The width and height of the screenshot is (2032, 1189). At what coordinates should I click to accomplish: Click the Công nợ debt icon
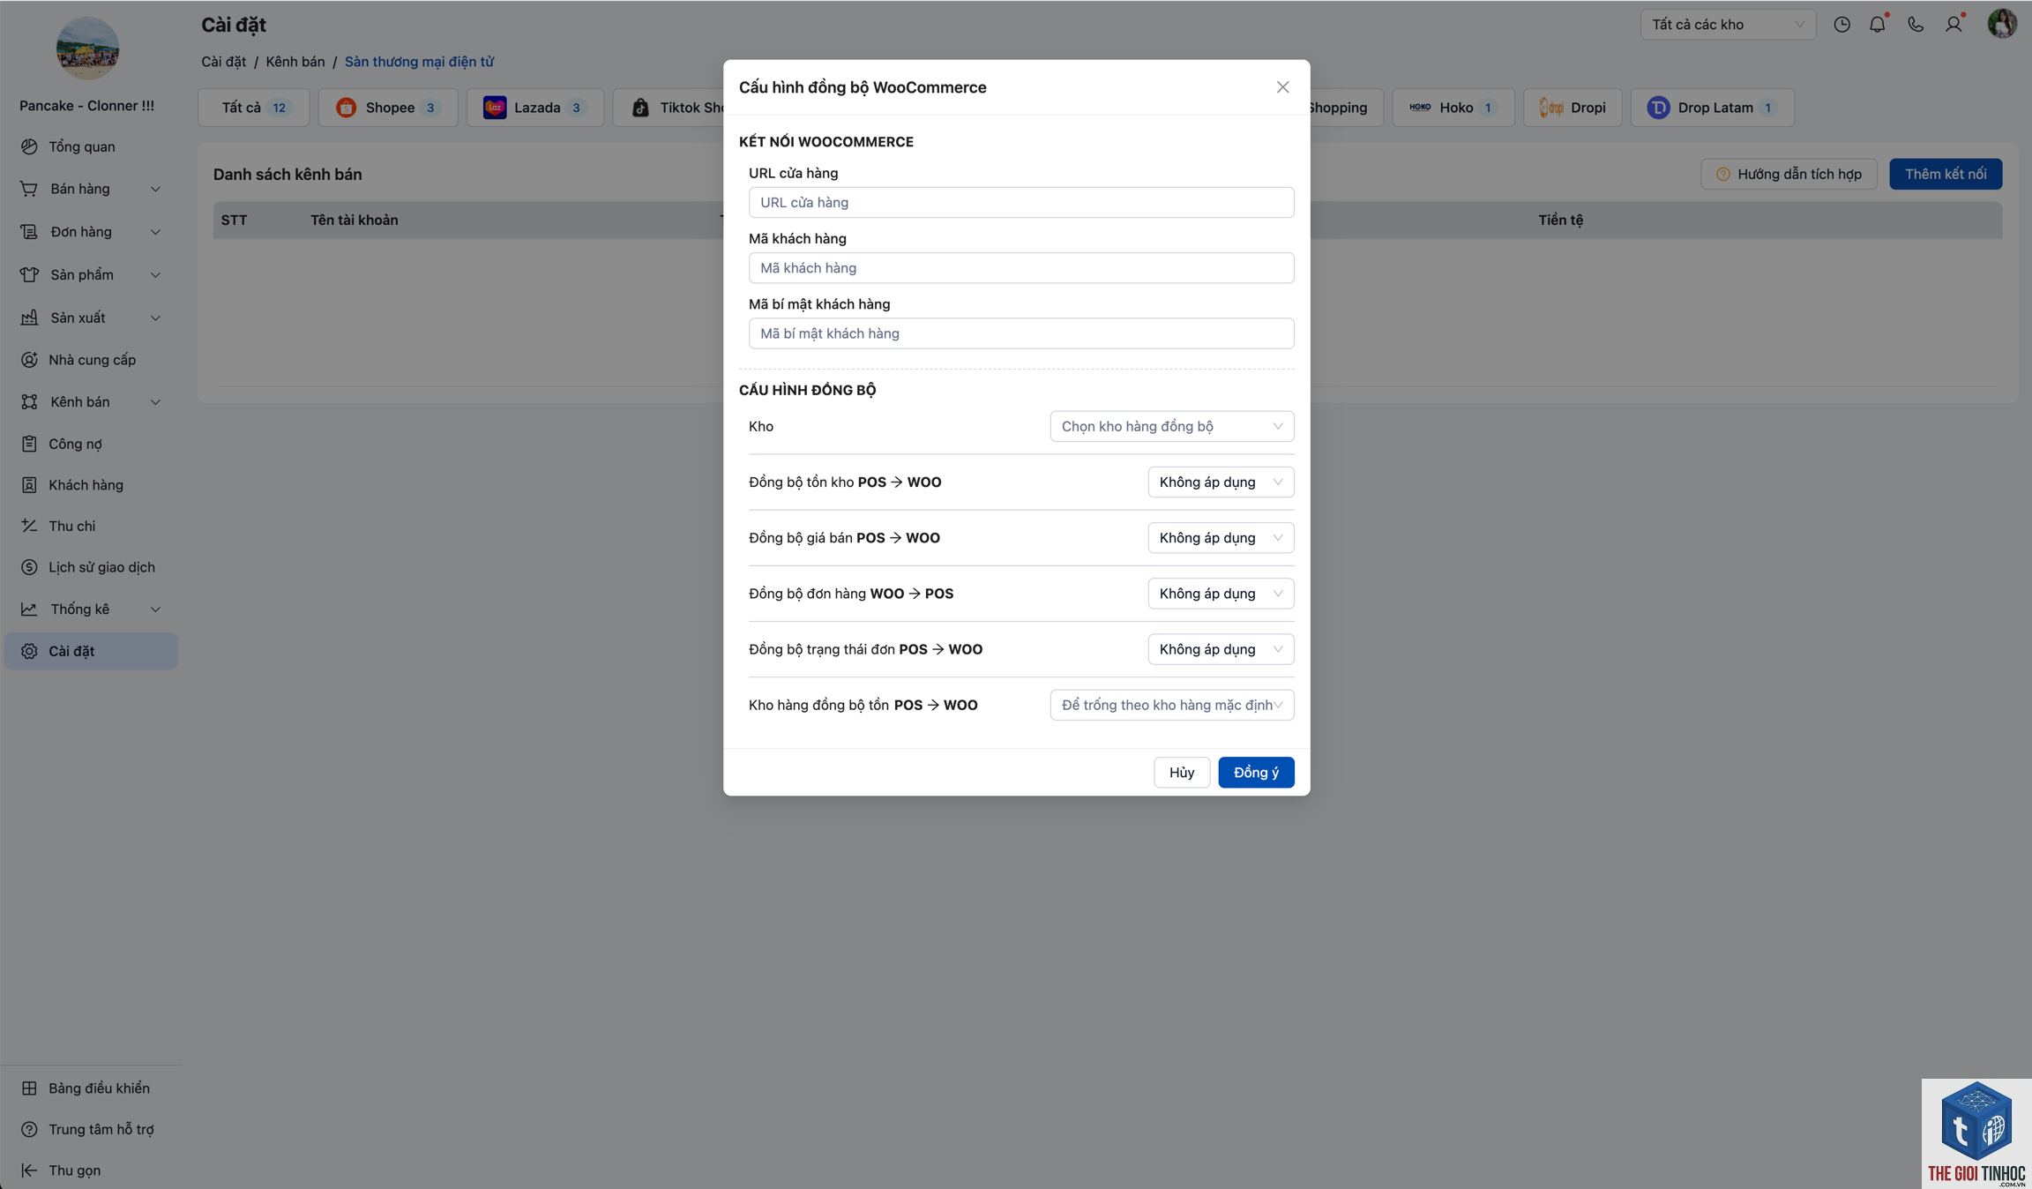[29, 444]
